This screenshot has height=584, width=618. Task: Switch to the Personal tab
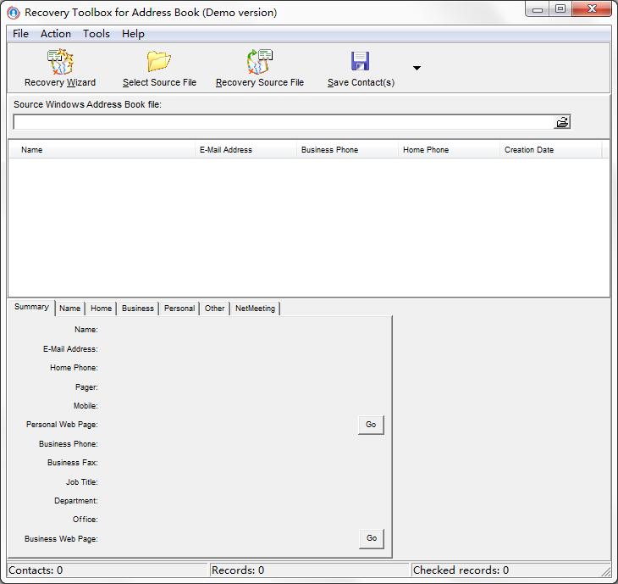click(179, 309)
